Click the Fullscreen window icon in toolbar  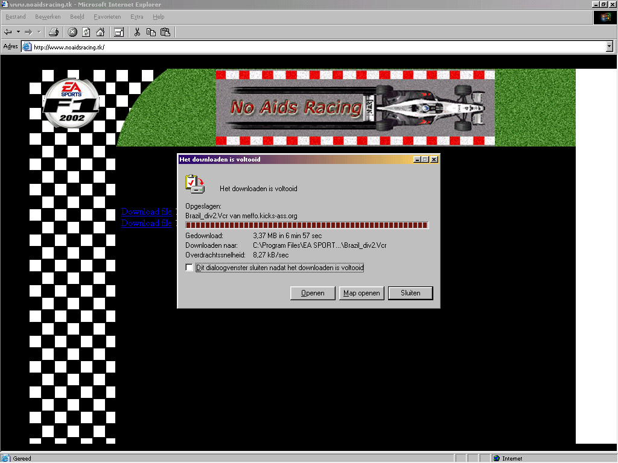119,32
